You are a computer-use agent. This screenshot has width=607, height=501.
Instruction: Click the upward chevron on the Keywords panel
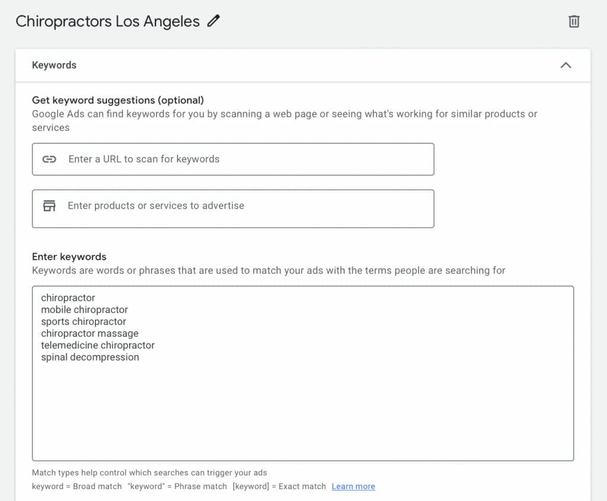566,65
